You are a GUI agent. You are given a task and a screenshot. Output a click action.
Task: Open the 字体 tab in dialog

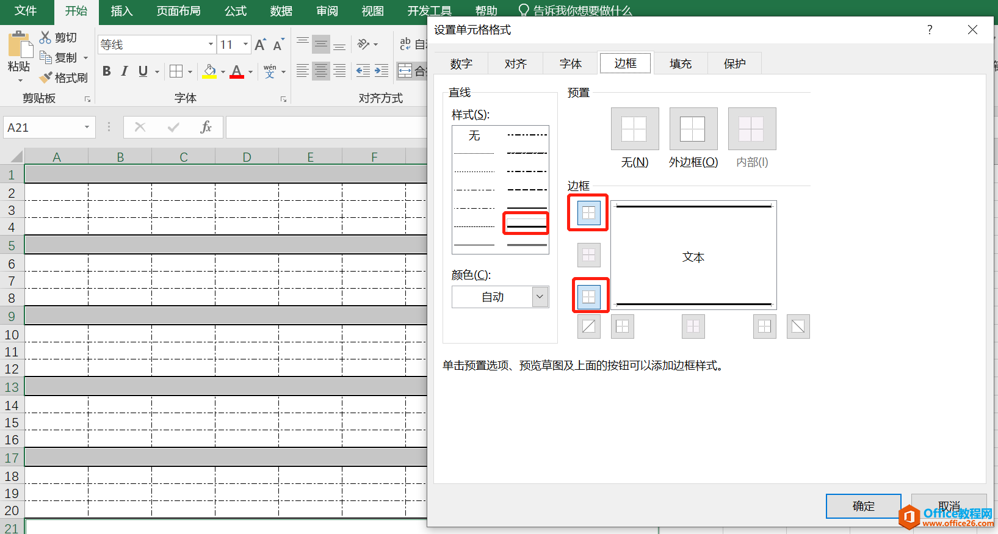pos(570,63)
